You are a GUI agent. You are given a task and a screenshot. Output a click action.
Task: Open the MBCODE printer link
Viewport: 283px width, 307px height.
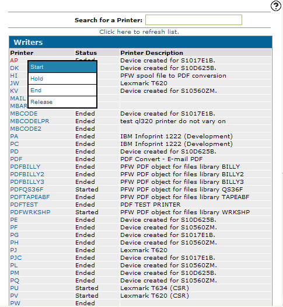[x=24, y=114]
